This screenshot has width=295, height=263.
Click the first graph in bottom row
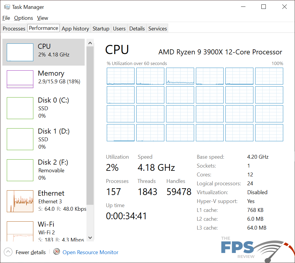click(121, 133)
